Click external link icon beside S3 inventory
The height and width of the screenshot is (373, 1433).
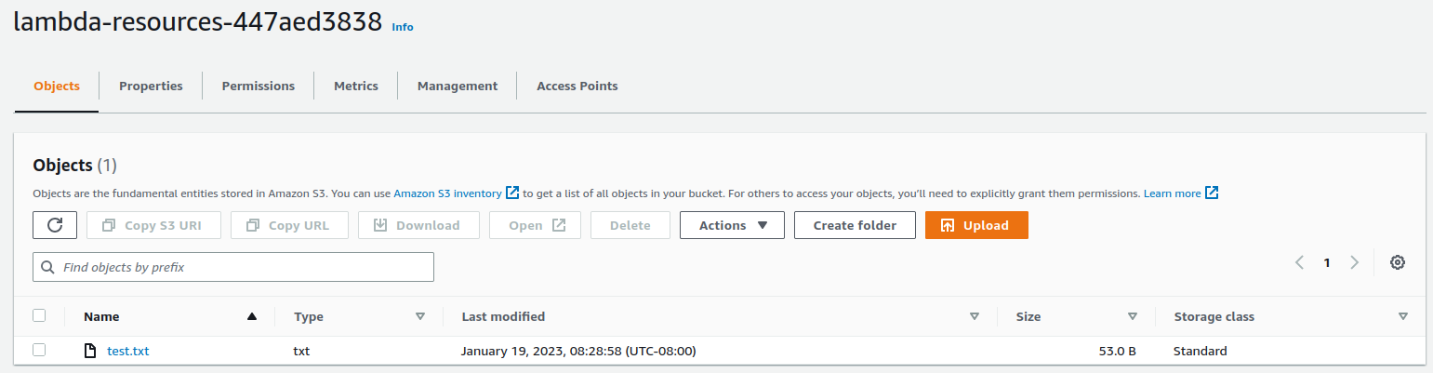(512, 193)
